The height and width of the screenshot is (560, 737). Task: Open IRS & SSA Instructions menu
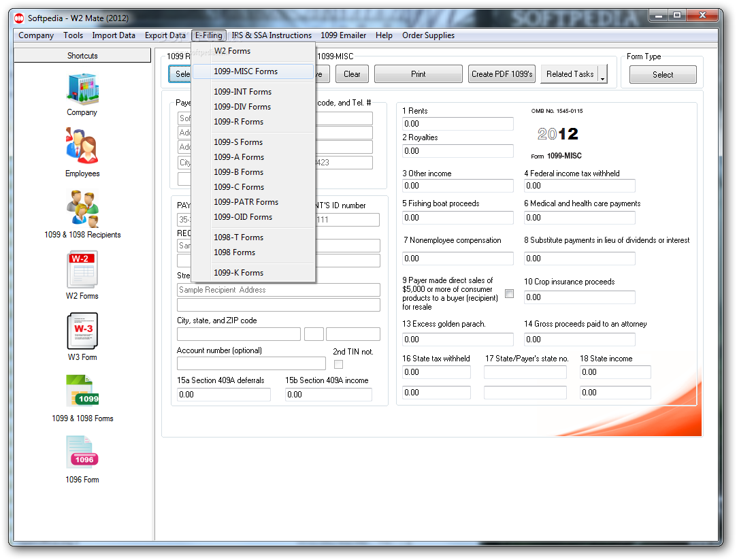272,35
